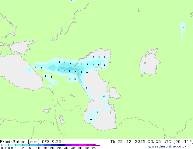This screenshot has height=149, width=193.
Task: Click the '0' value on the Aral Sea's southwest shore
Action: tap(145, 71)
